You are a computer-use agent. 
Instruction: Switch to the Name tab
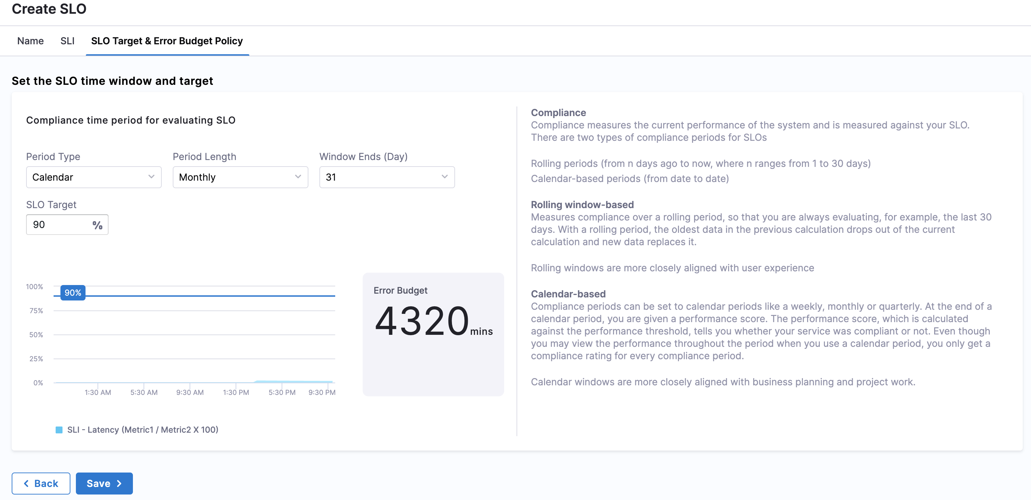click(31, 41)
